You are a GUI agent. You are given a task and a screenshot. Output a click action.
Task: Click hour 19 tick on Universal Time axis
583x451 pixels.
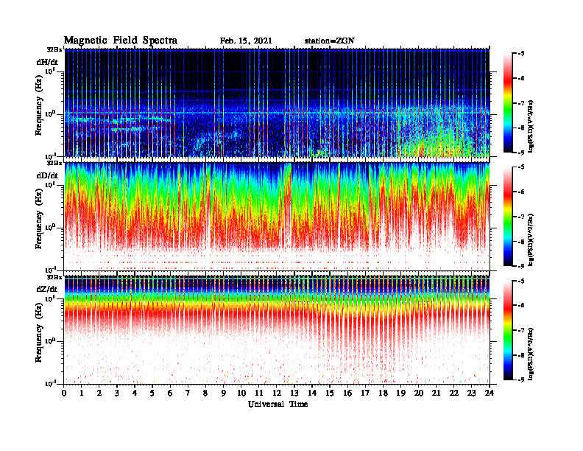[x=400, y=393]
